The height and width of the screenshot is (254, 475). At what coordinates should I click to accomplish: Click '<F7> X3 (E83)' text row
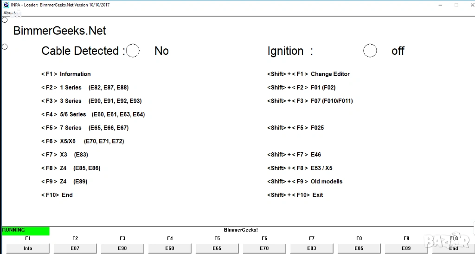[64, 155]
